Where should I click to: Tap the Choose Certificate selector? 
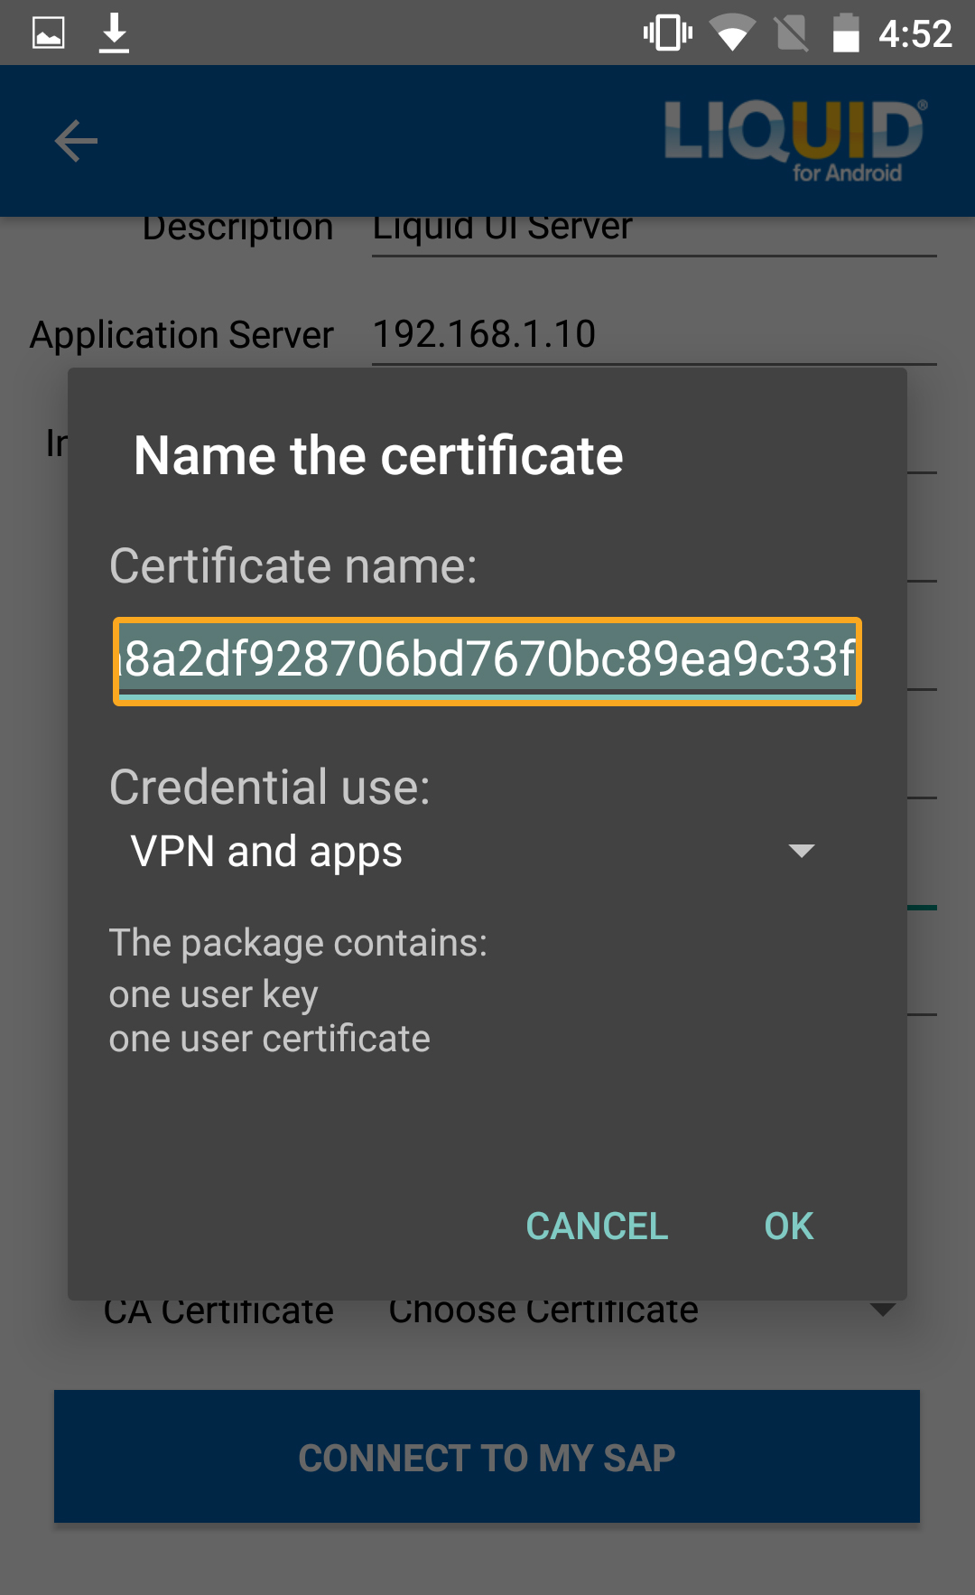click(543, 1311)
